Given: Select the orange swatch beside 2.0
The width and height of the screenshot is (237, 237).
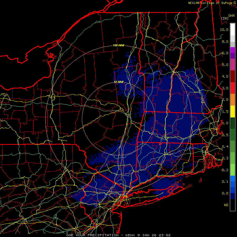Looking at the screenshot, I should pos(233,100).
